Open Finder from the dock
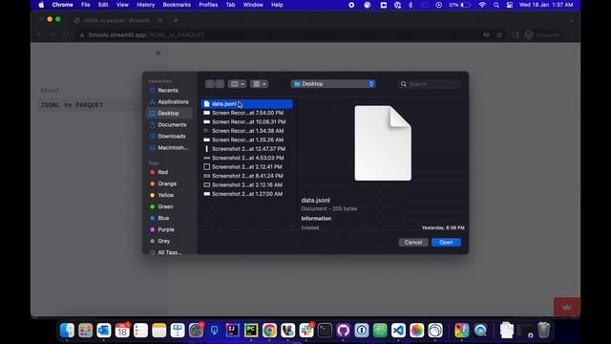Screen dimensions: 611x344 (67, 331)
